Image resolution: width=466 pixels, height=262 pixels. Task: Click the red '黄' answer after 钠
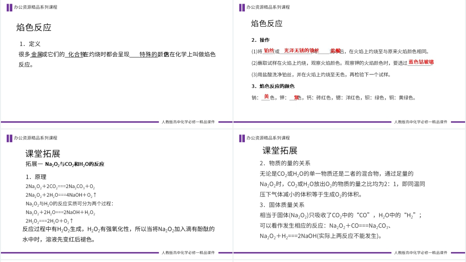[x=266, y=97]
